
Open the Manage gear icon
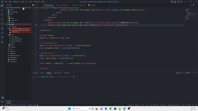tap(2, 102)
